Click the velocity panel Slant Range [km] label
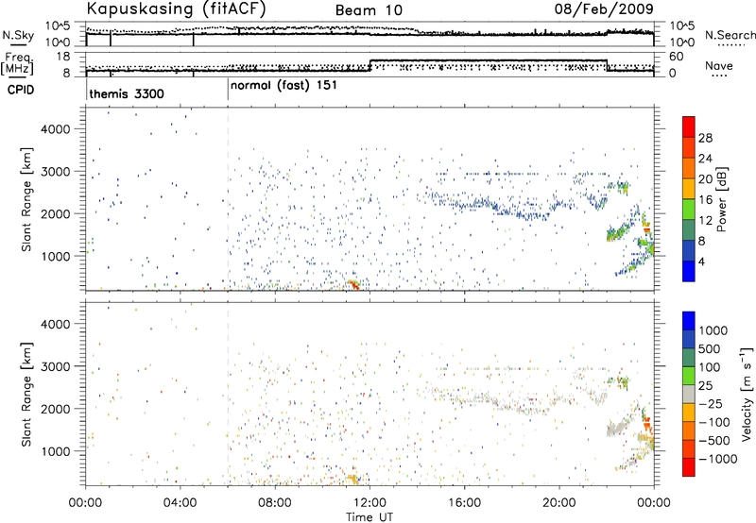The height and width of the screenshot is (523, 756). coord(27,395)
